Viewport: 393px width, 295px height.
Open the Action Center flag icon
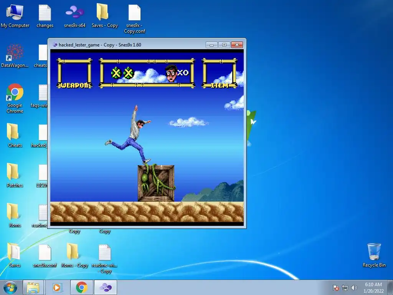(x=336, y=288)
